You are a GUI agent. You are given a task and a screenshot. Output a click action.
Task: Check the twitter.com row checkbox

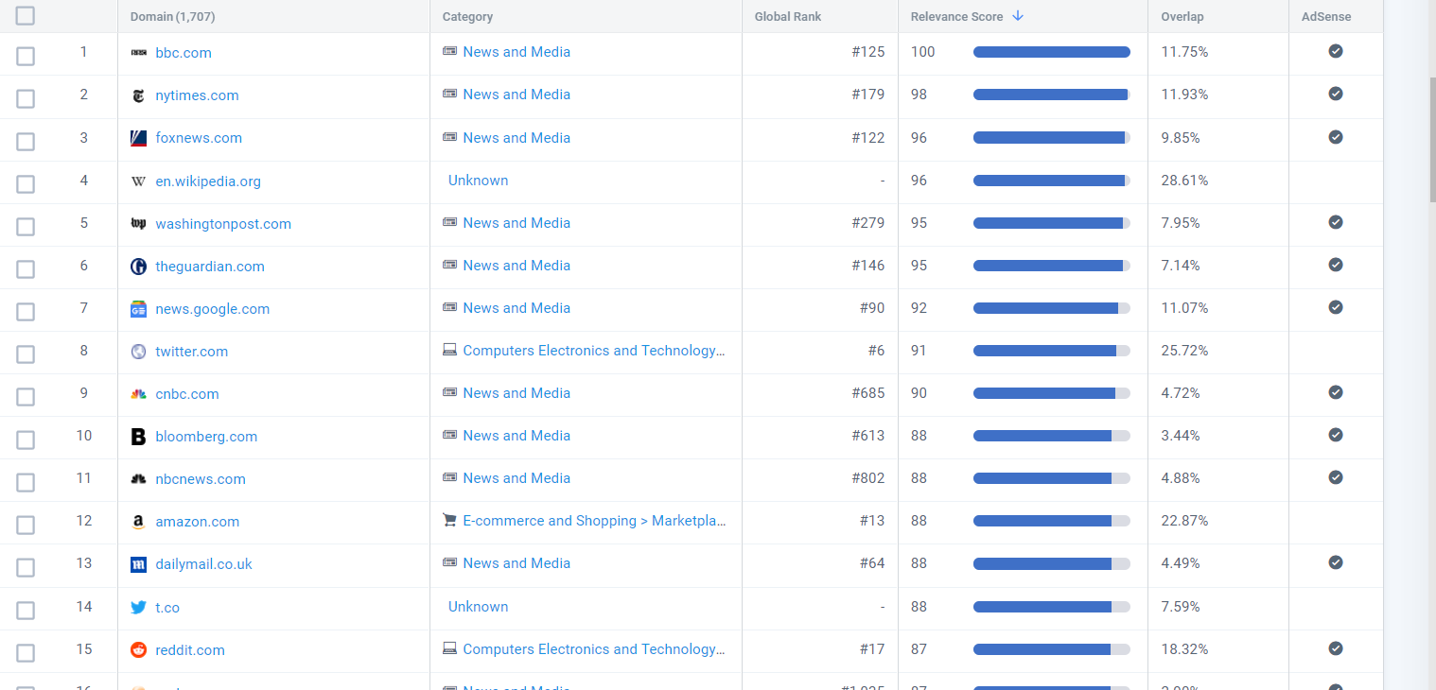pos(26,354)
